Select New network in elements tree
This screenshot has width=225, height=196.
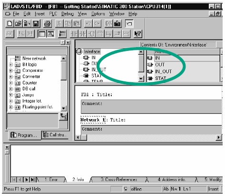(x=34, y=59)
